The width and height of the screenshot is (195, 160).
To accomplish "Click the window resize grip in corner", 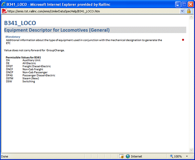I will click(193, 157).
